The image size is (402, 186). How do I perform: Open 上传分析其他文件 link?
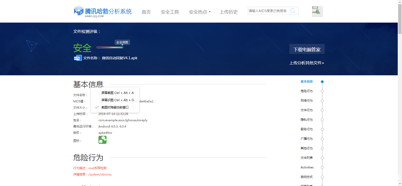click(307, 63)
